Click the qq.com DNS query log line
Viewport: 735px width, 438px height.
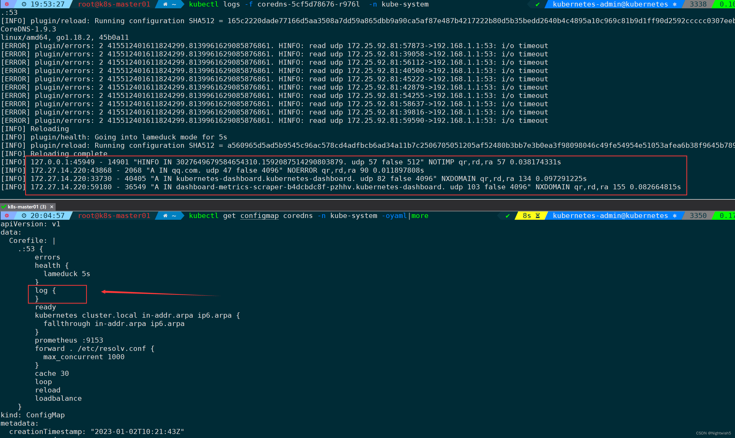tap(227, 170)
